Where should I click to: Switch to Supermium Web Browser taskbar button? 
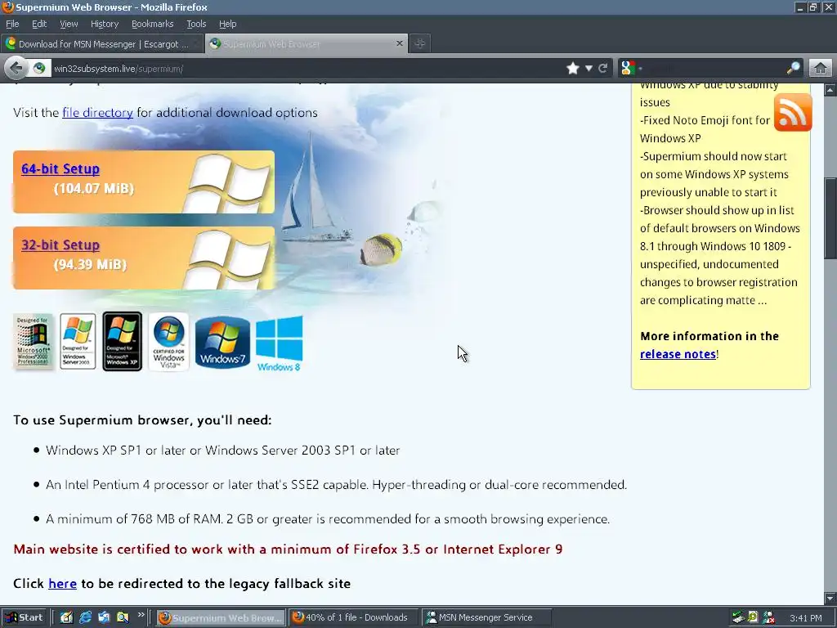[x=221, y=618]
